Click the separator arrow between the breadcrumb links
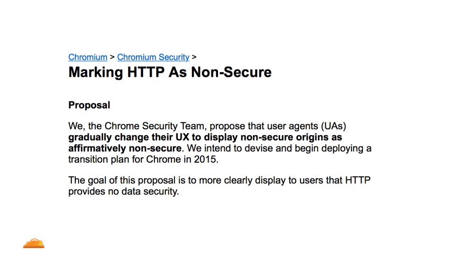 112,57
